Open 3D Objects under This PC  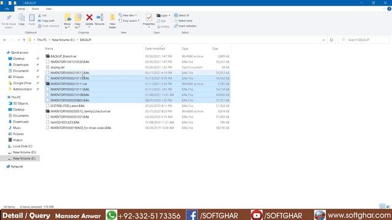click(20, 103)
